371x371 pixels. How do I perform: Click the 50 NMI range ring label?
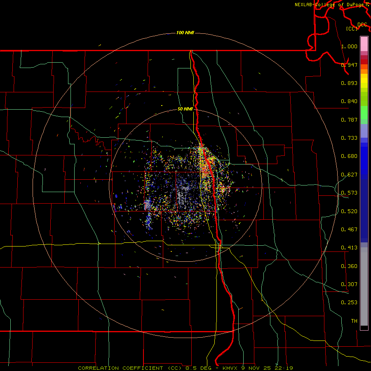185,109
